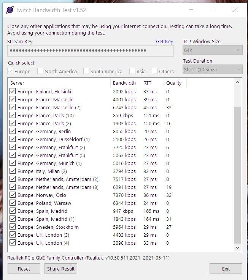The height and width of the screenshot is (280, 248).
Task: Tick the Others quick select checkbox
Action: pos(155,71)
